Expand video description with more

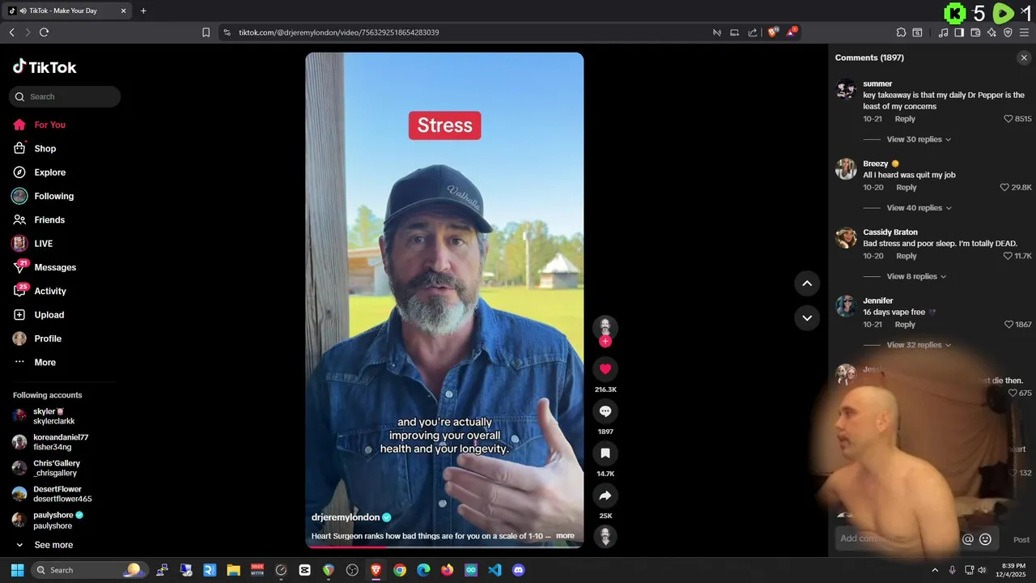[x=565, y=536]
